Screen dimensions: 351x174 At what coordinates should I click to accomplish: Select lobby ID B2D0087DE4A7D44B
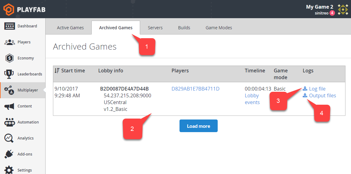[124, 89]
